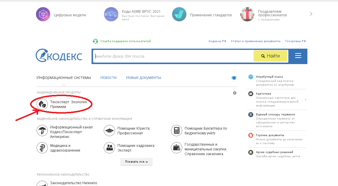
Task: Click the umbrella ruble Антикризис icon
Action: 42,131
